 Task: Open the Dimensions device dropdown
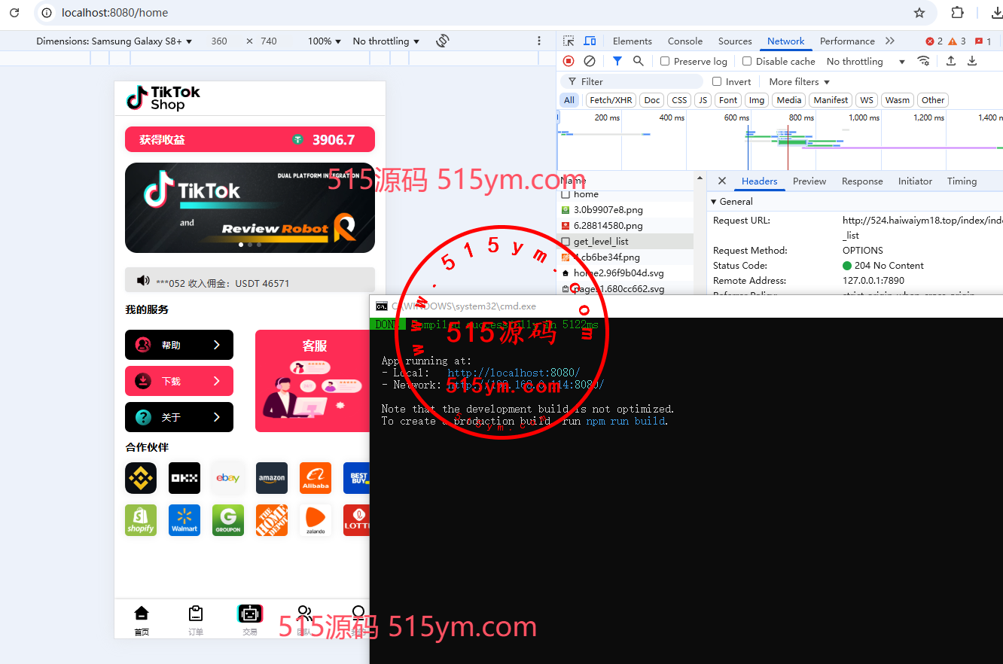click(114, 41)
